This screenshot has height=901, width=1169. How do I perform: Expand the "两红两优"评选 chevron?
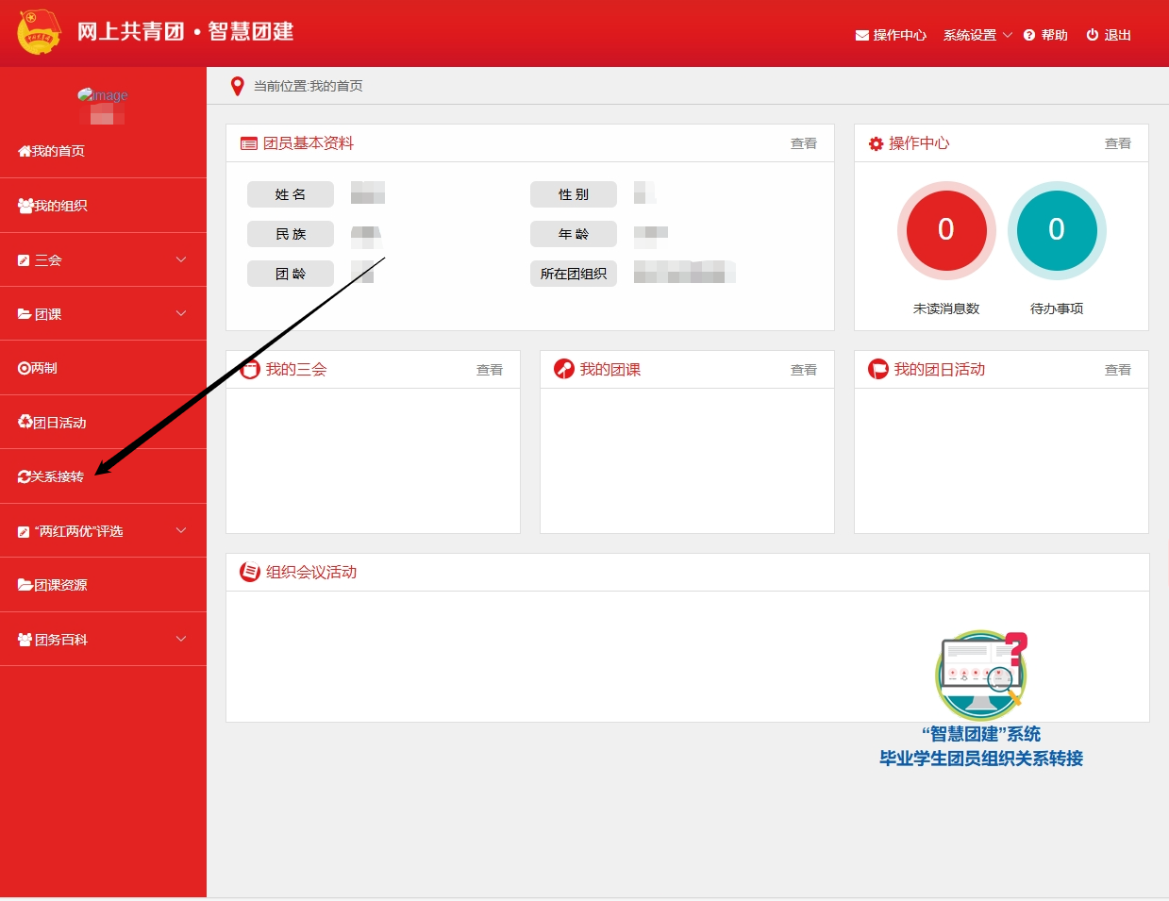(x=181, y=530)
